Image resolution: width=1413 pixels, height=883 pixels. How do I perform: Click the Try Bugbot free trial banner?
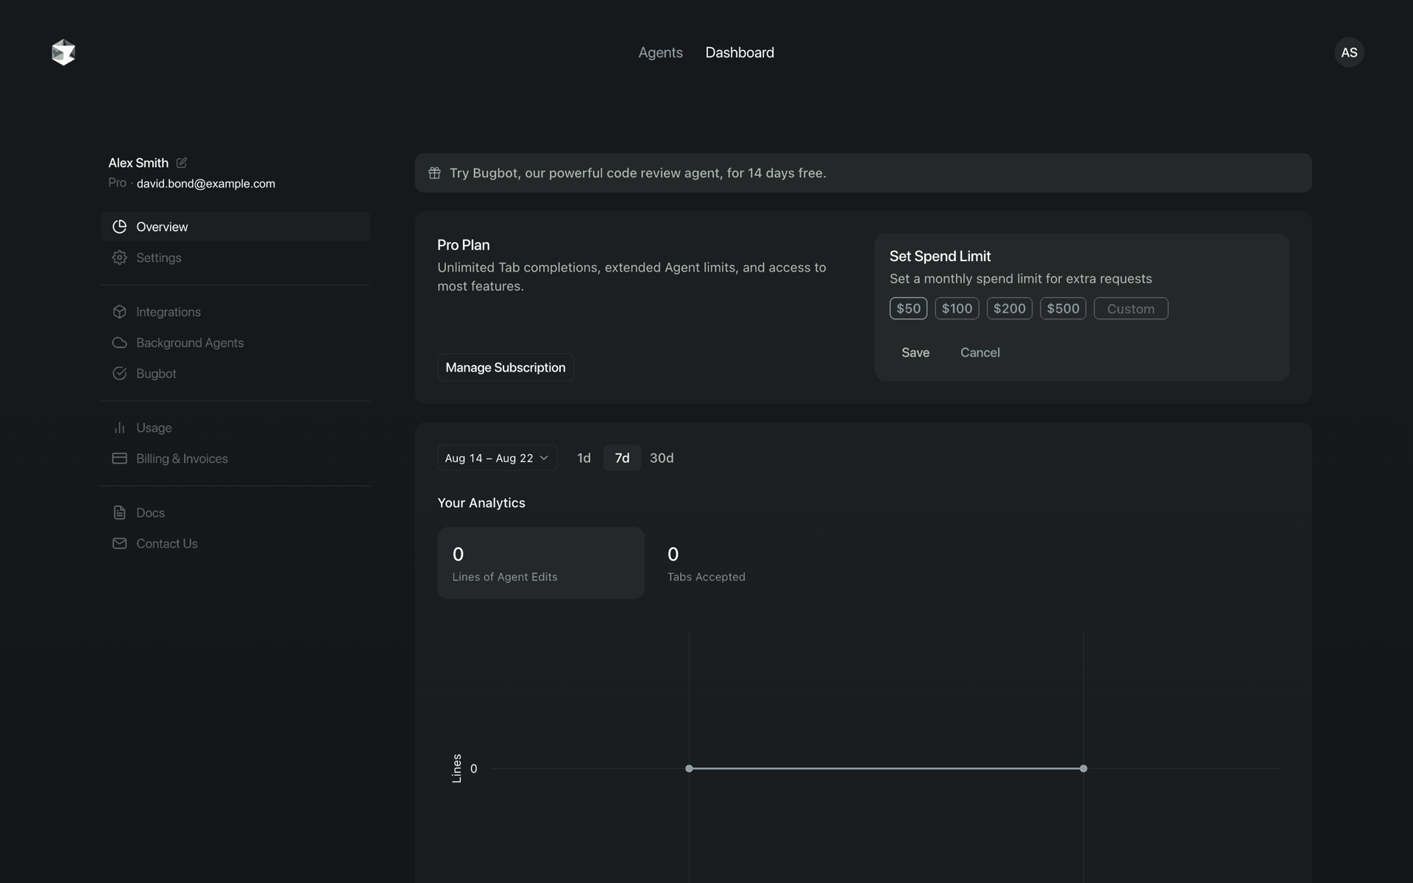(863, 173)
